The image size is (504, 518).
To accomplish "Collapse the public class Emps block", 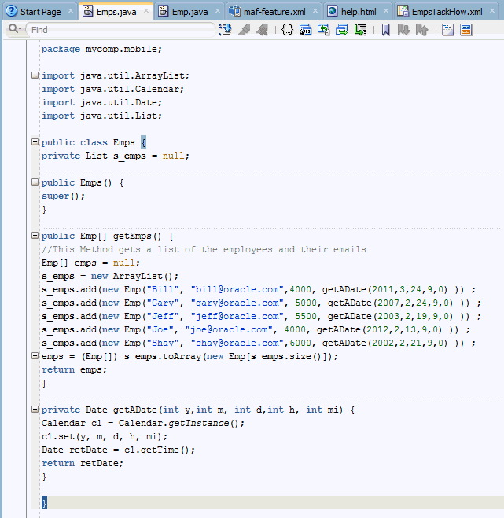I will pos(35,141).
